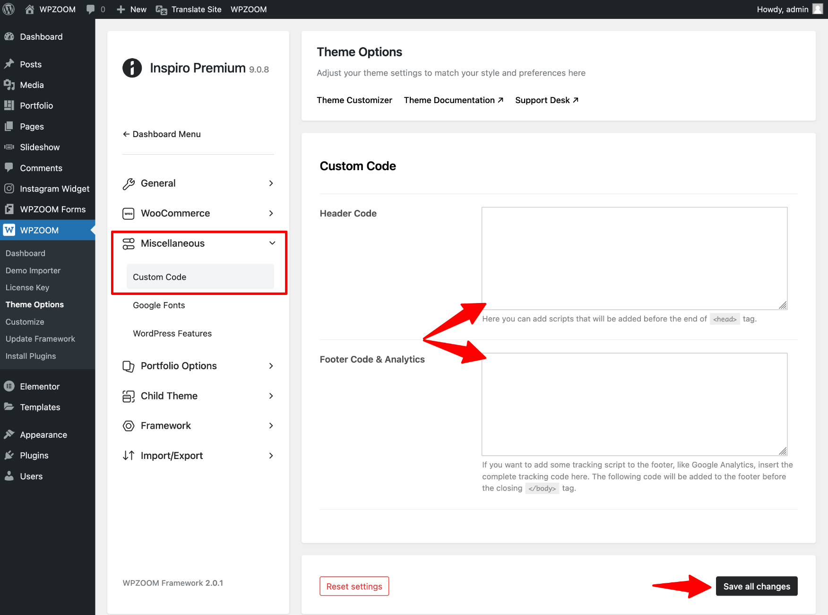Screen dimensions: 828x615
Task: Expand the WooCommerce options section
Action: pos(198,213)
